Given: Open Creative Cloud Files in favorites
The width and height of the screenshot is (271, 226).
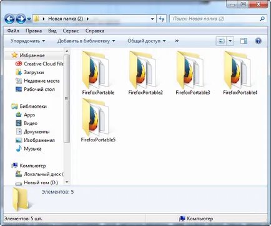Looking at the screenshot, I should click(44, 64).
